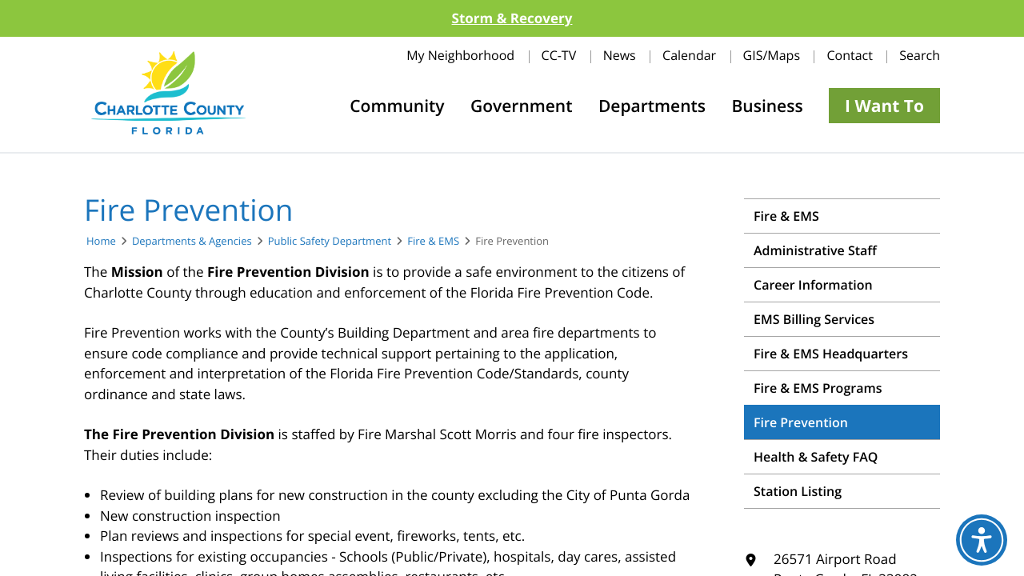Click Search in the top navigation

919,55
